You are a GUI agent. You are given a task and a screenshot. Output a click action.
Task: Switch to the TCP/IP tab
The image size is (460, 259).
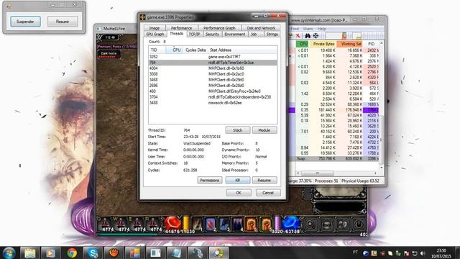(x=194, y=35)
